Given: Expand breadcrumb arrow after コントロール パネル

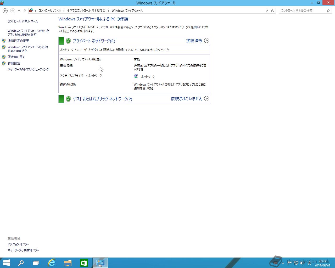Looking at the screenshot, I should click(64, 11).
